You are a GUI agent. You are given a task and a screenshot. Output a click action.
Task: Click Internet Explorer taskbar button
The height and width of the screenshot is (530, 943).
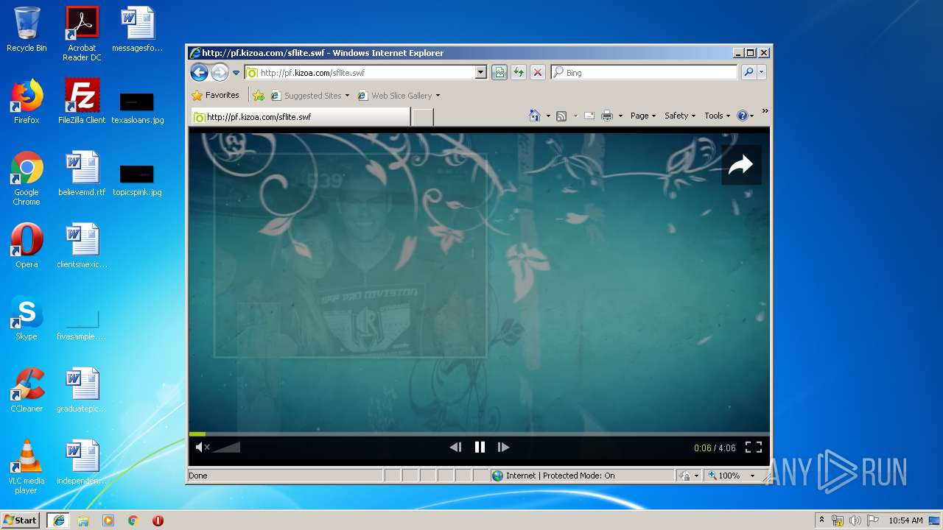[x=59, y=520]
